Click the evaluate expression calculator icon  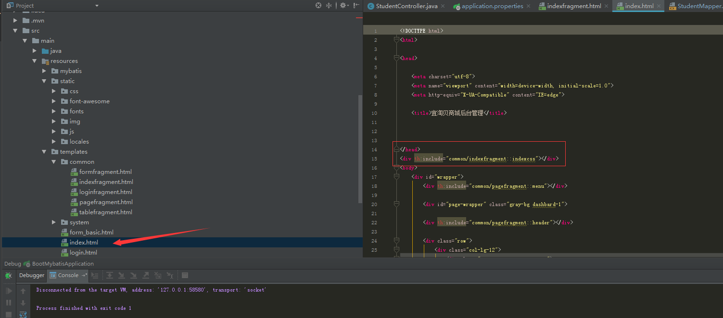[185, 276]
